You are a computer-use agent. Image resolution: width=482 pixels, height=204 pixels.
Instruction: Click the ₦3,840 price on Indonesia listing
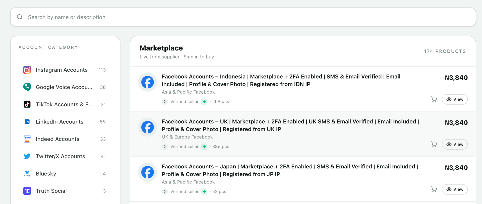pyautogui.click(x=456, y=78)
